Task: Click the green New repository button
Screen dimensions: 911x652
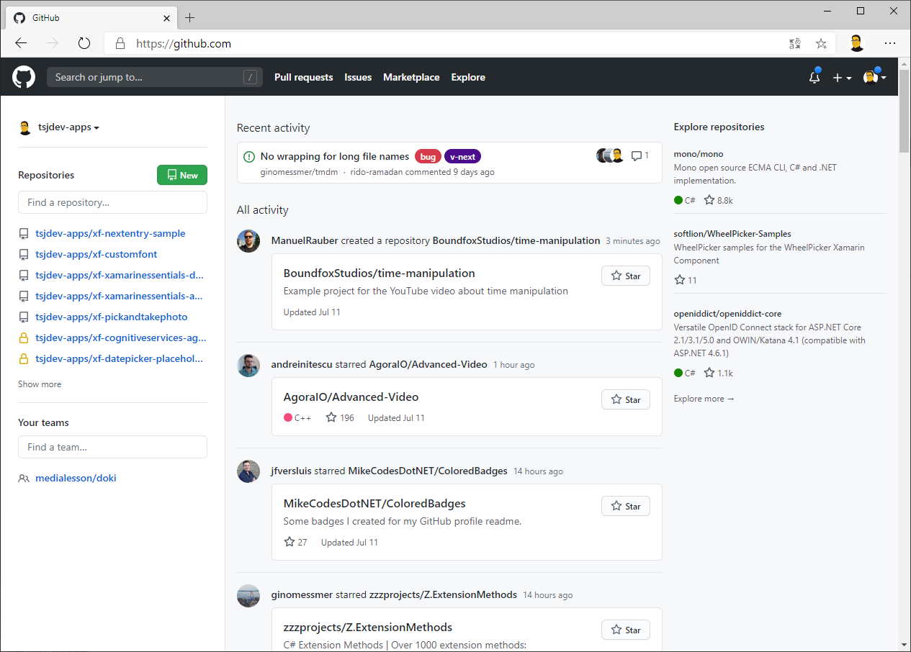Action: 182,175
